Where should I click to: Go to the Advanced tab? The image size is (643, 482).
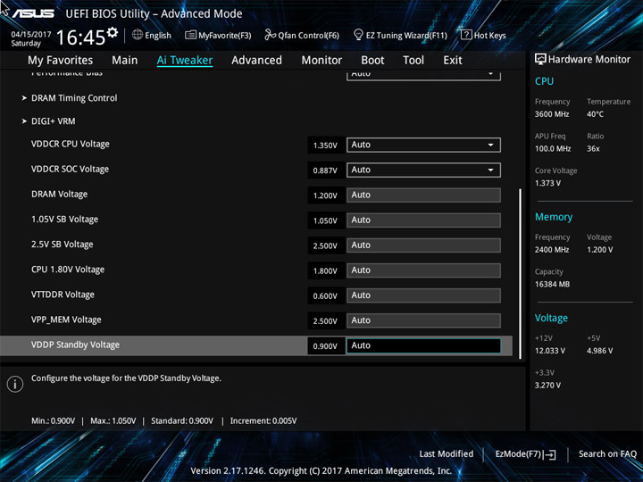point(256,61)
